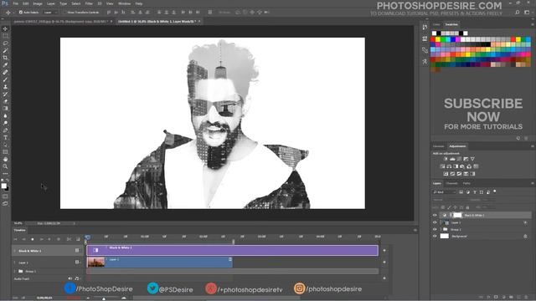Select the Zoom tool
This screenshot has width=536, height=301.
[5, 166]
